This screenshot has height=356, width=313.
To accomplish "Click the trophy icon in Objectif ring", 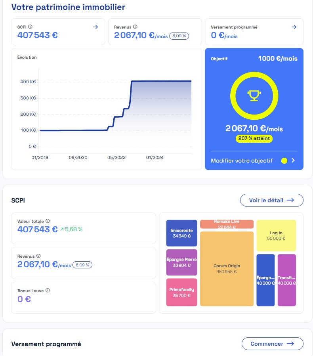I will tap(254, 96).
